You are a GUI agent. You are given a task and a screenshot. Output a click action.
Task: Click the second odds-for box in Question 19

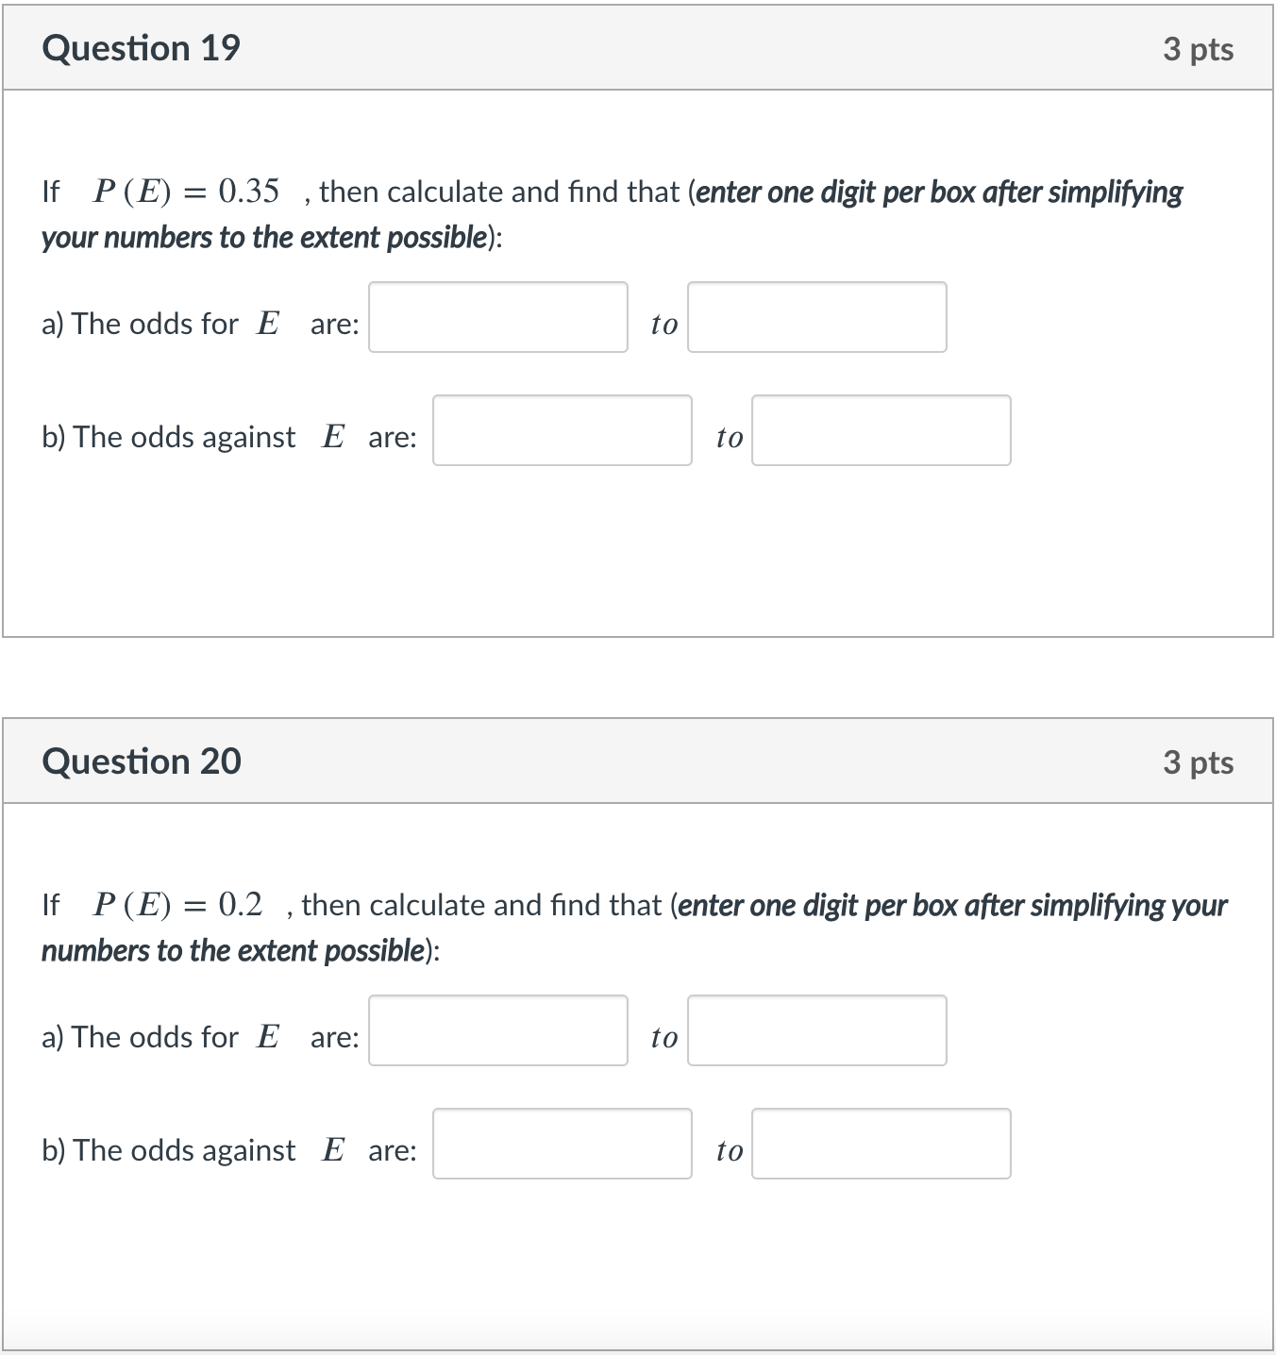[x=816, y=318]
